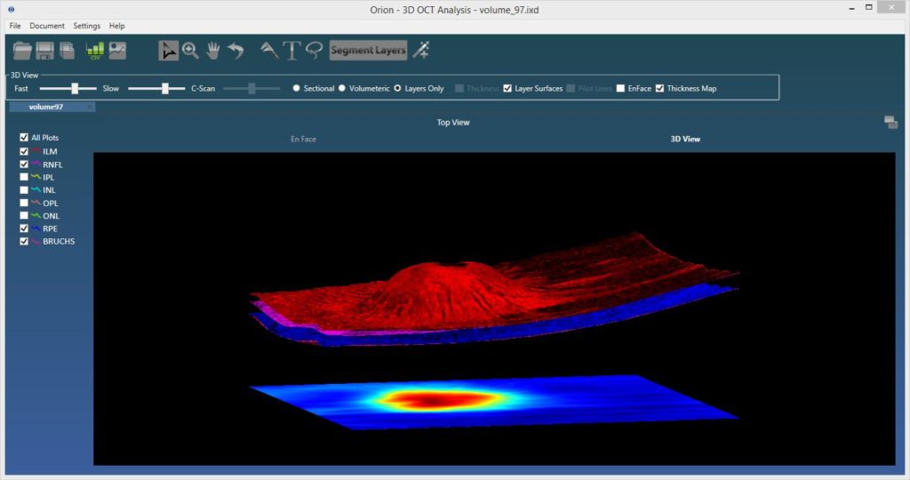Click the undo arrow icon

[235, 51]
